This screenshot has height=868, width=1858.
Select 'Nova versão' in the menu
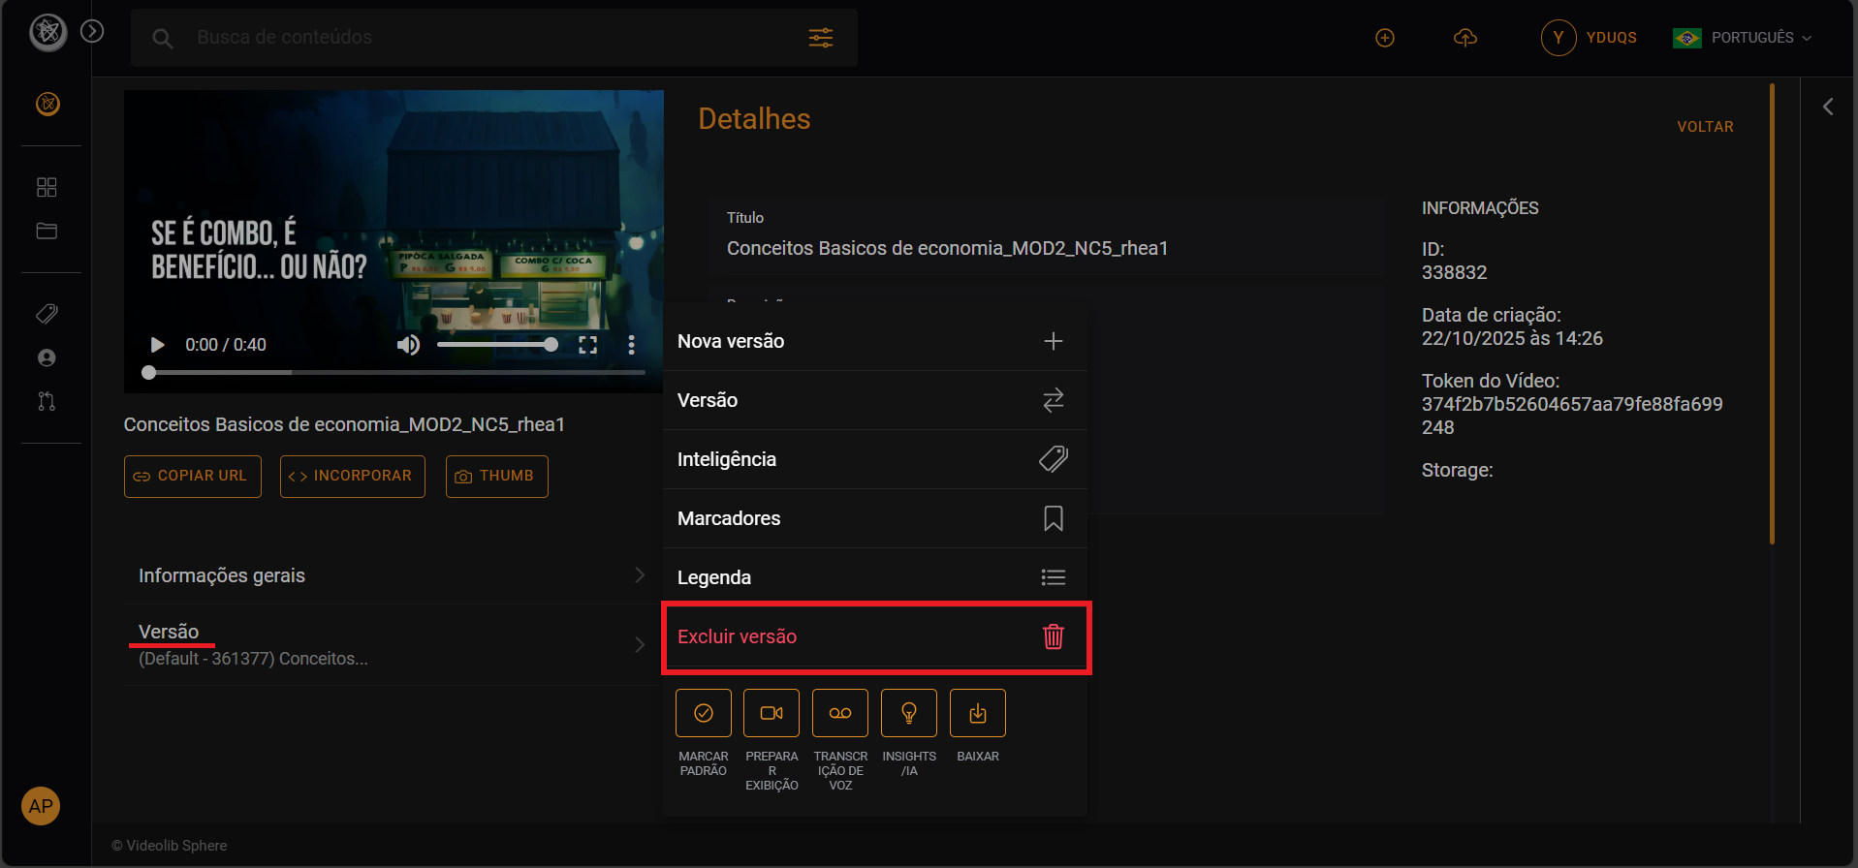875,341
